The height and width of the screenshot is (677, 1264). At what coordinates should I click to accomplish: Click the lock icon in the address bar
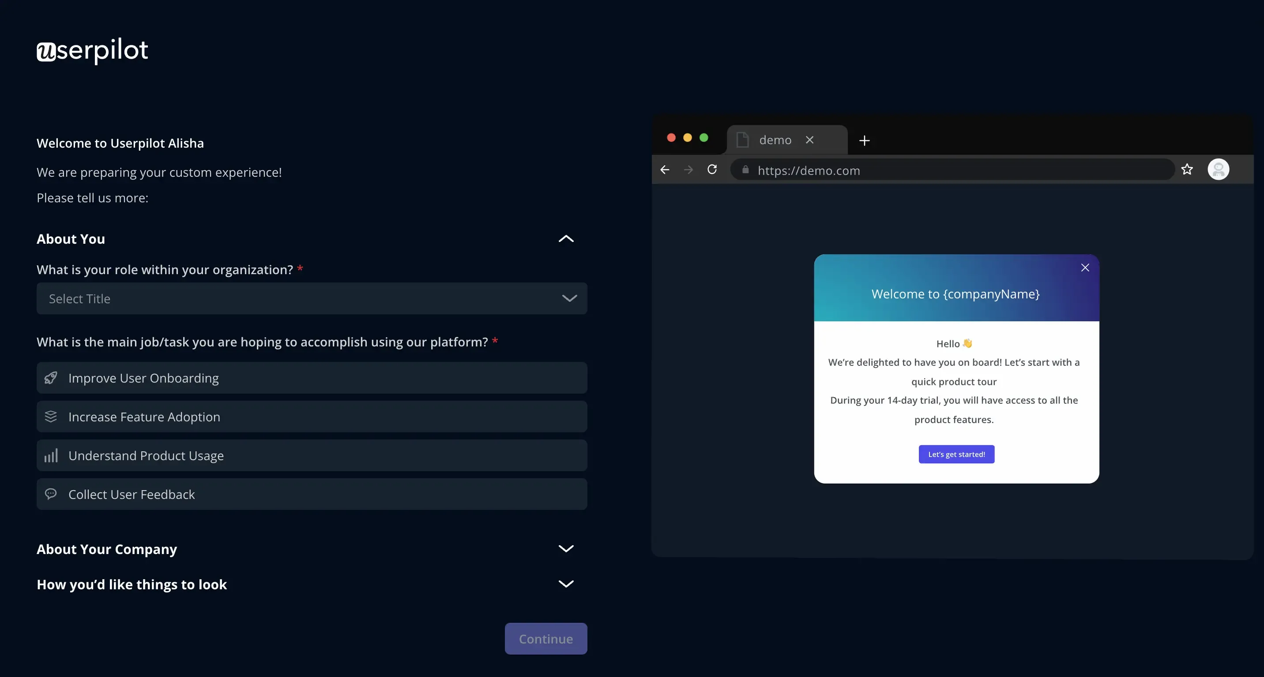pyautogui.click(x=745, y=170)
